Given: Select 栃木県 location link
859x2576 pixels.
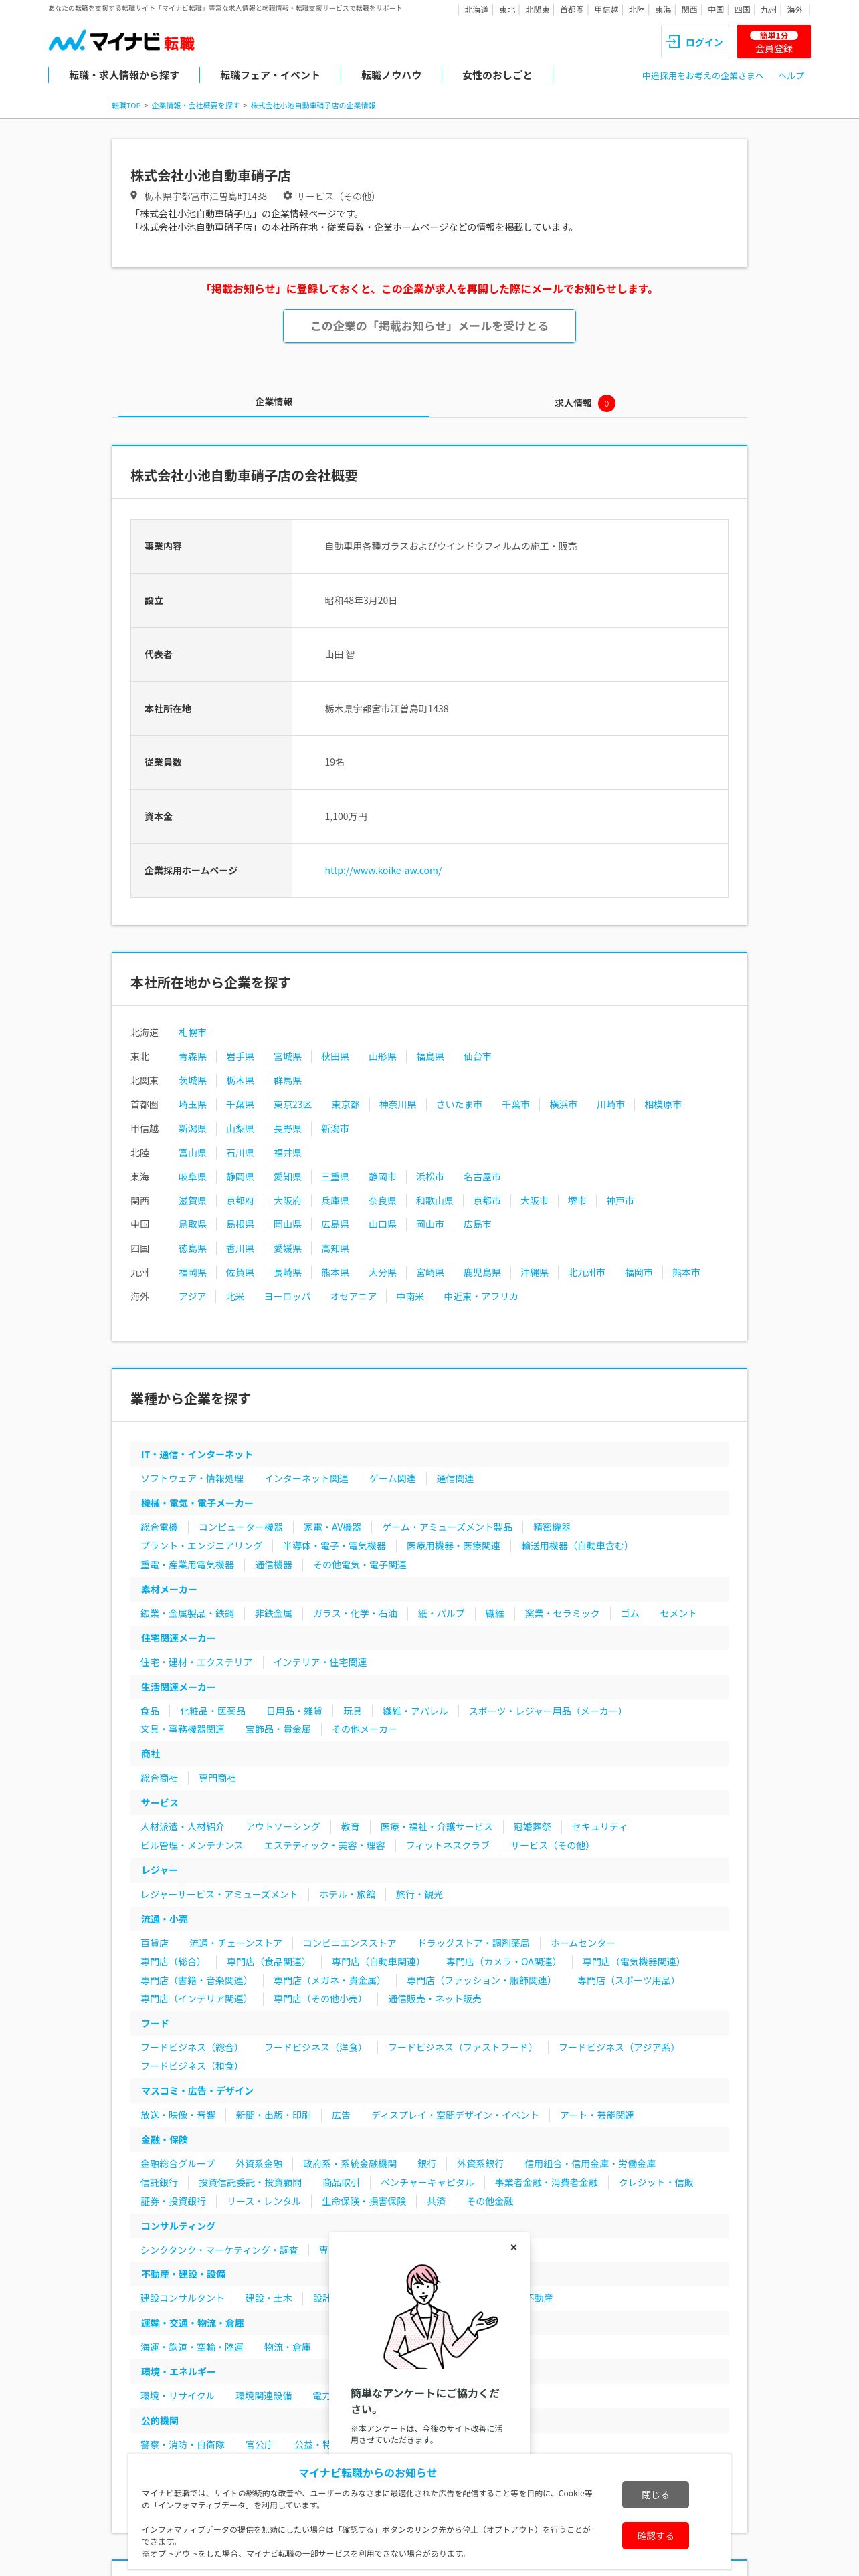Looking at the screenshot, I should (240, 1081).
